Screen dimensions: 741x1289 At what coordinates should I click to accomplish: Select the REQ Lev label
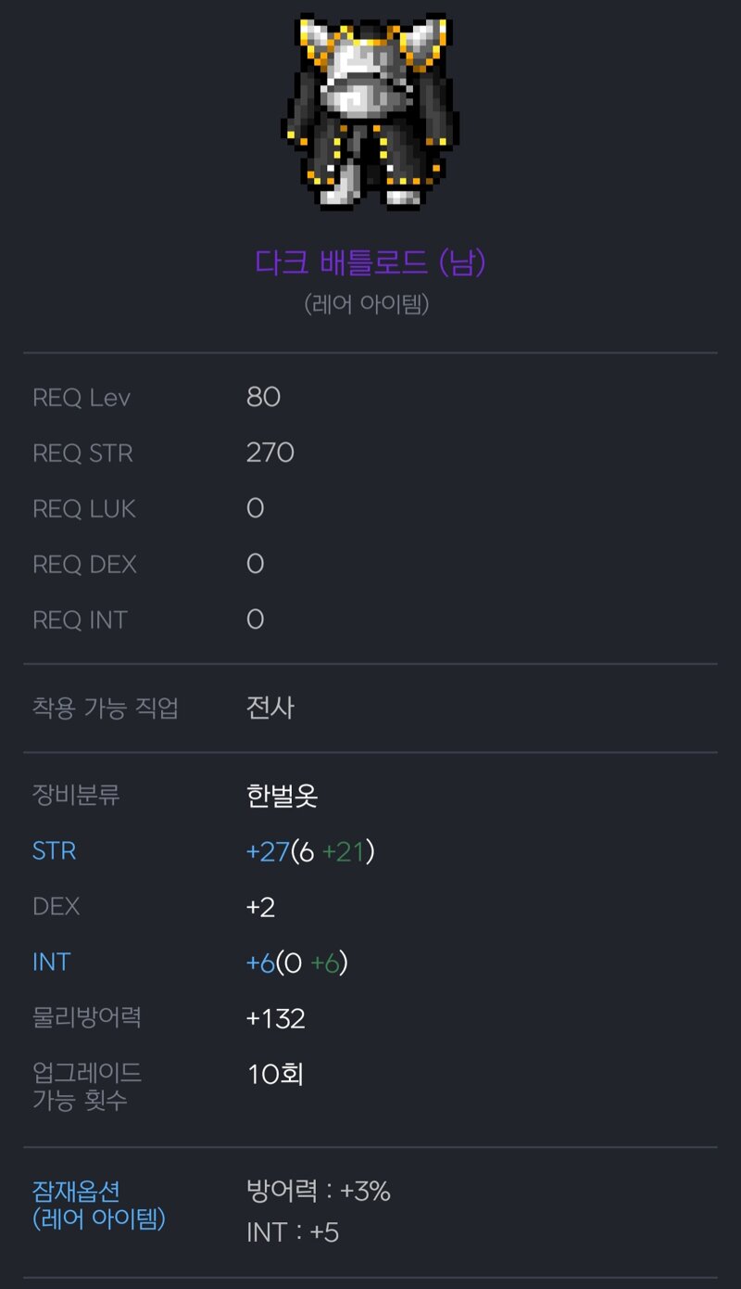[82, 398]
